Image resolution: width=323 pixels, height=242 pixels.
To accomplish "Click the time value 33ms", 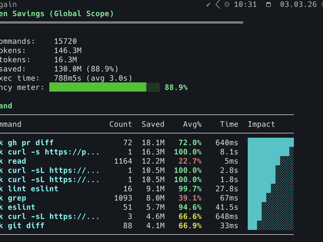I will [229, 226].
